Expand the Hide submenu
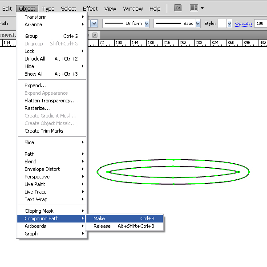Viewport: 267px width, 267px height. pyautogui.click(x=52, y=66)
